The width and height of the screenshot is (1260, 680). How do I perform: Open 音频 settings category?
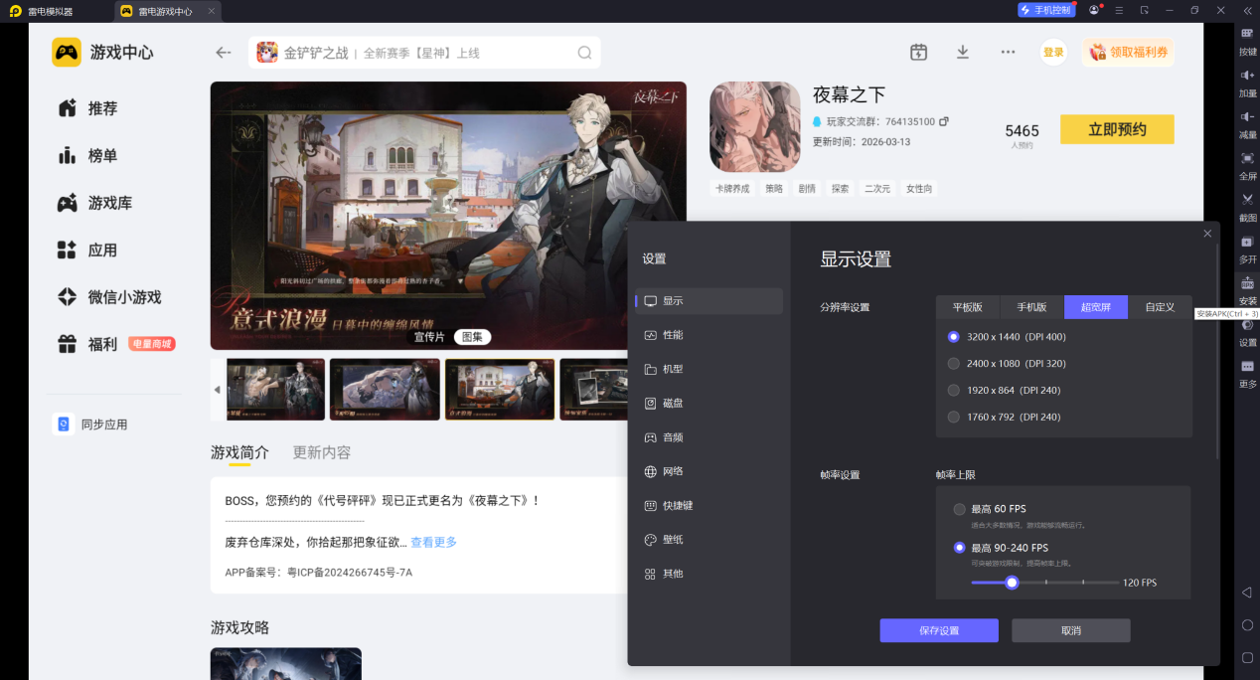709,437
